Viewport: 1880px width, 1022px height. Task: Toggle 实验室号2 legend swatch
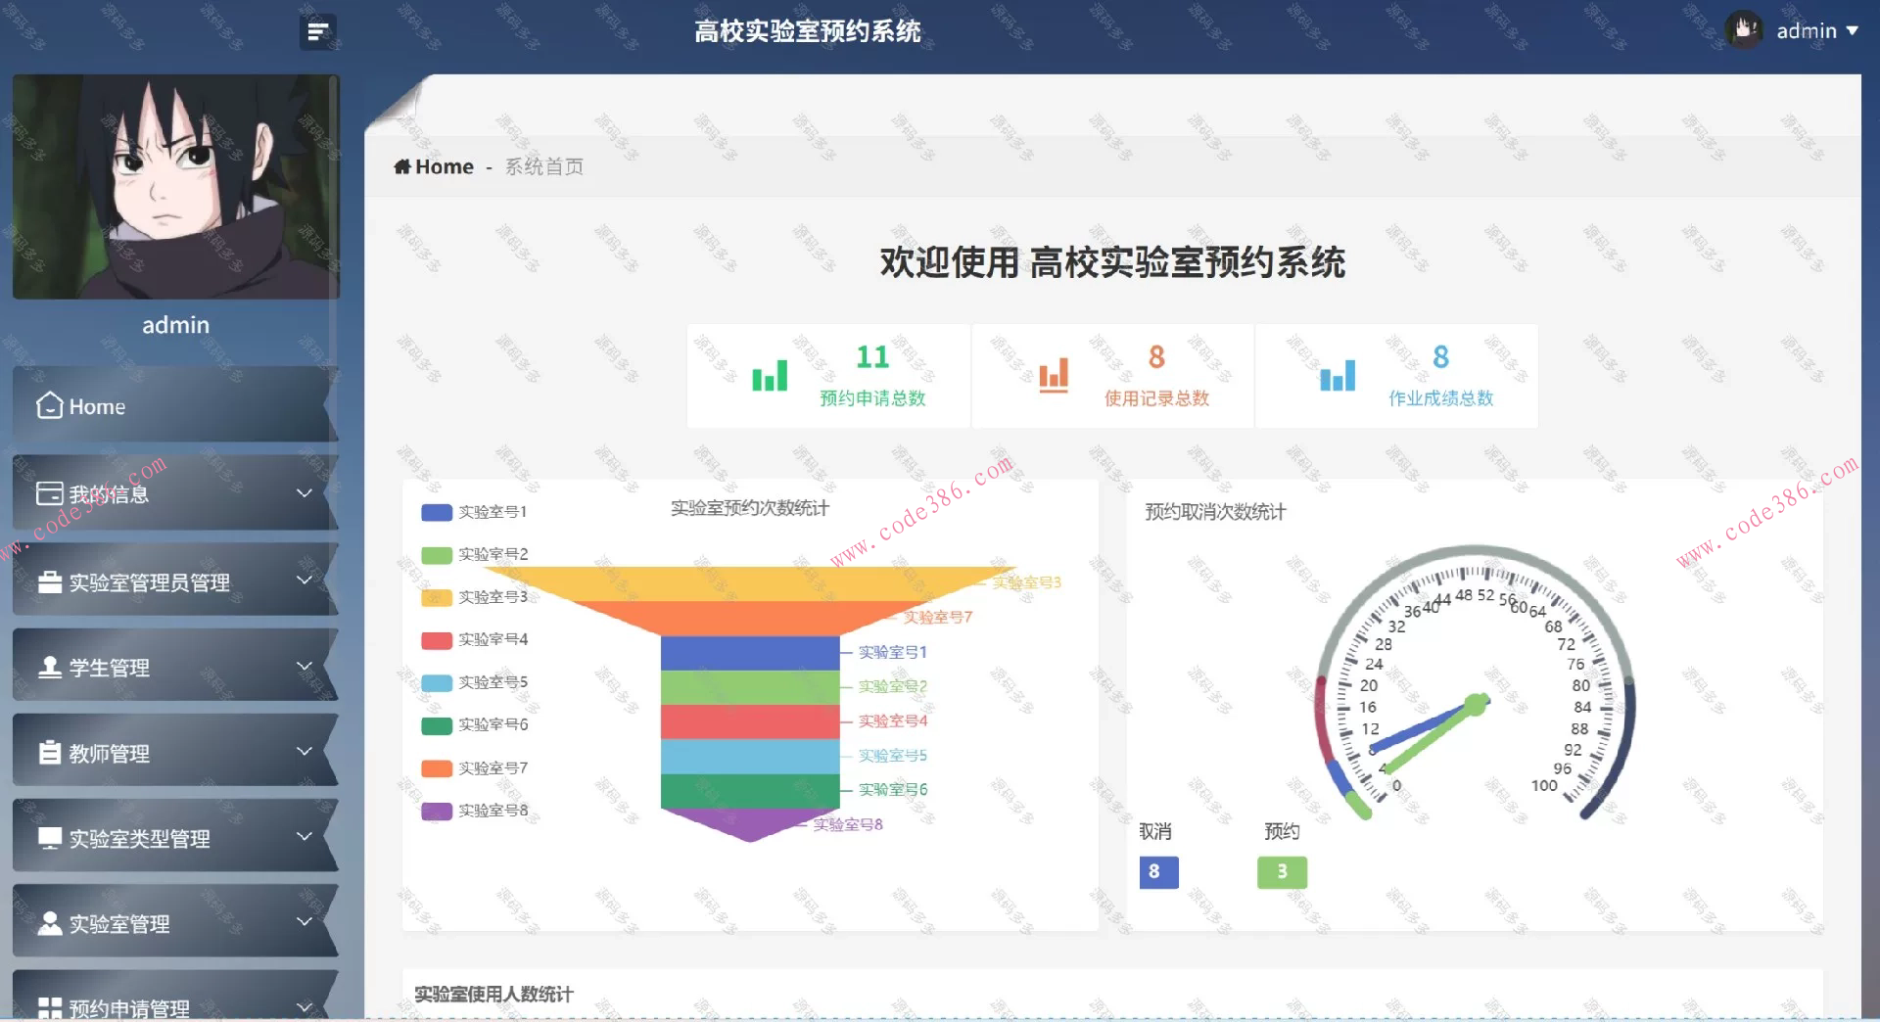point(437,555)
